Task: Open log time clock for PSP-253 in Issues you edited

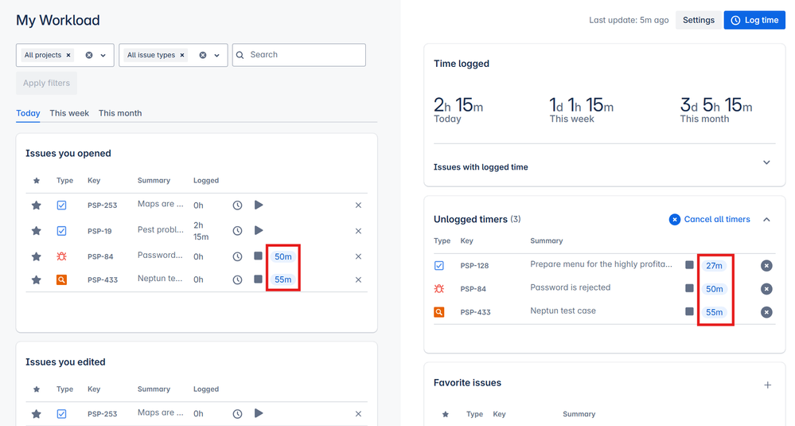Action: click(x=237, y=414)
